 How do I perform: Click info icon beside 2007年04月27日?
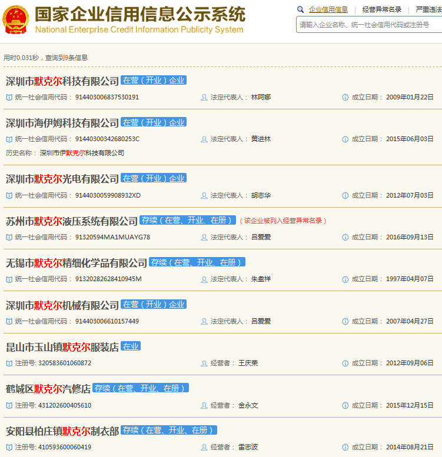pos(345,322)
